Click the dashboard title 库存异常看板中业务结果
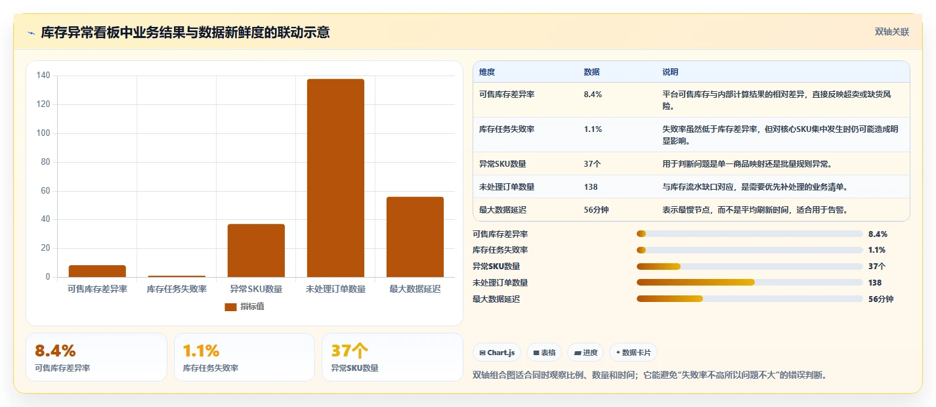This screenshot has height=407, width=936. coord(185,33)
